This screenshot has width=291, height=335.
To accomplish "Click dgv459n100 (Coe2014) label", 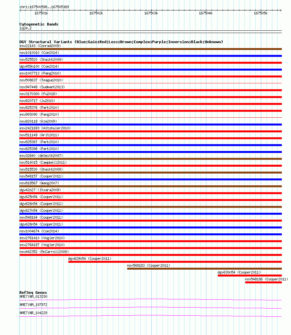I will [39, 66].
